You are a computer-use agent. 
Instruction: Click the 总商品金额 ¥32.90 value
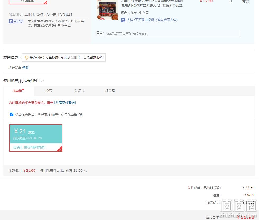(x=248, y=187)
